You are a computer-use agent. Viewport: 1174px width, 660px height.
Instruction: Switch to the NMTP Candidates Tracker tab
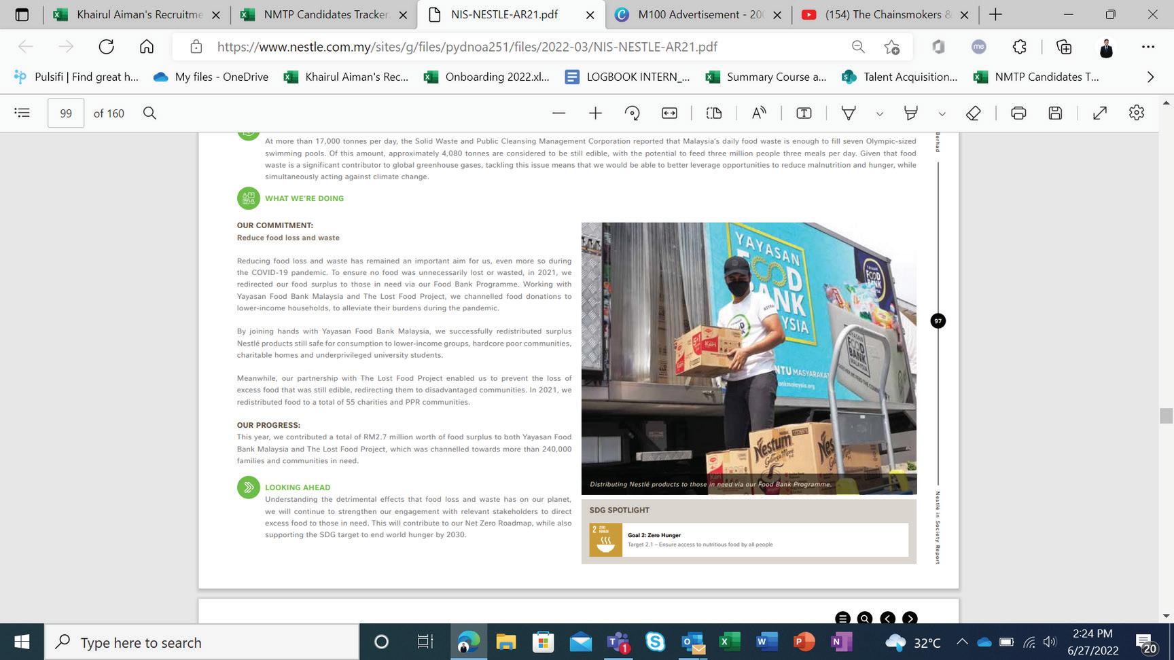pyautogui.click(x=325, y=14)
